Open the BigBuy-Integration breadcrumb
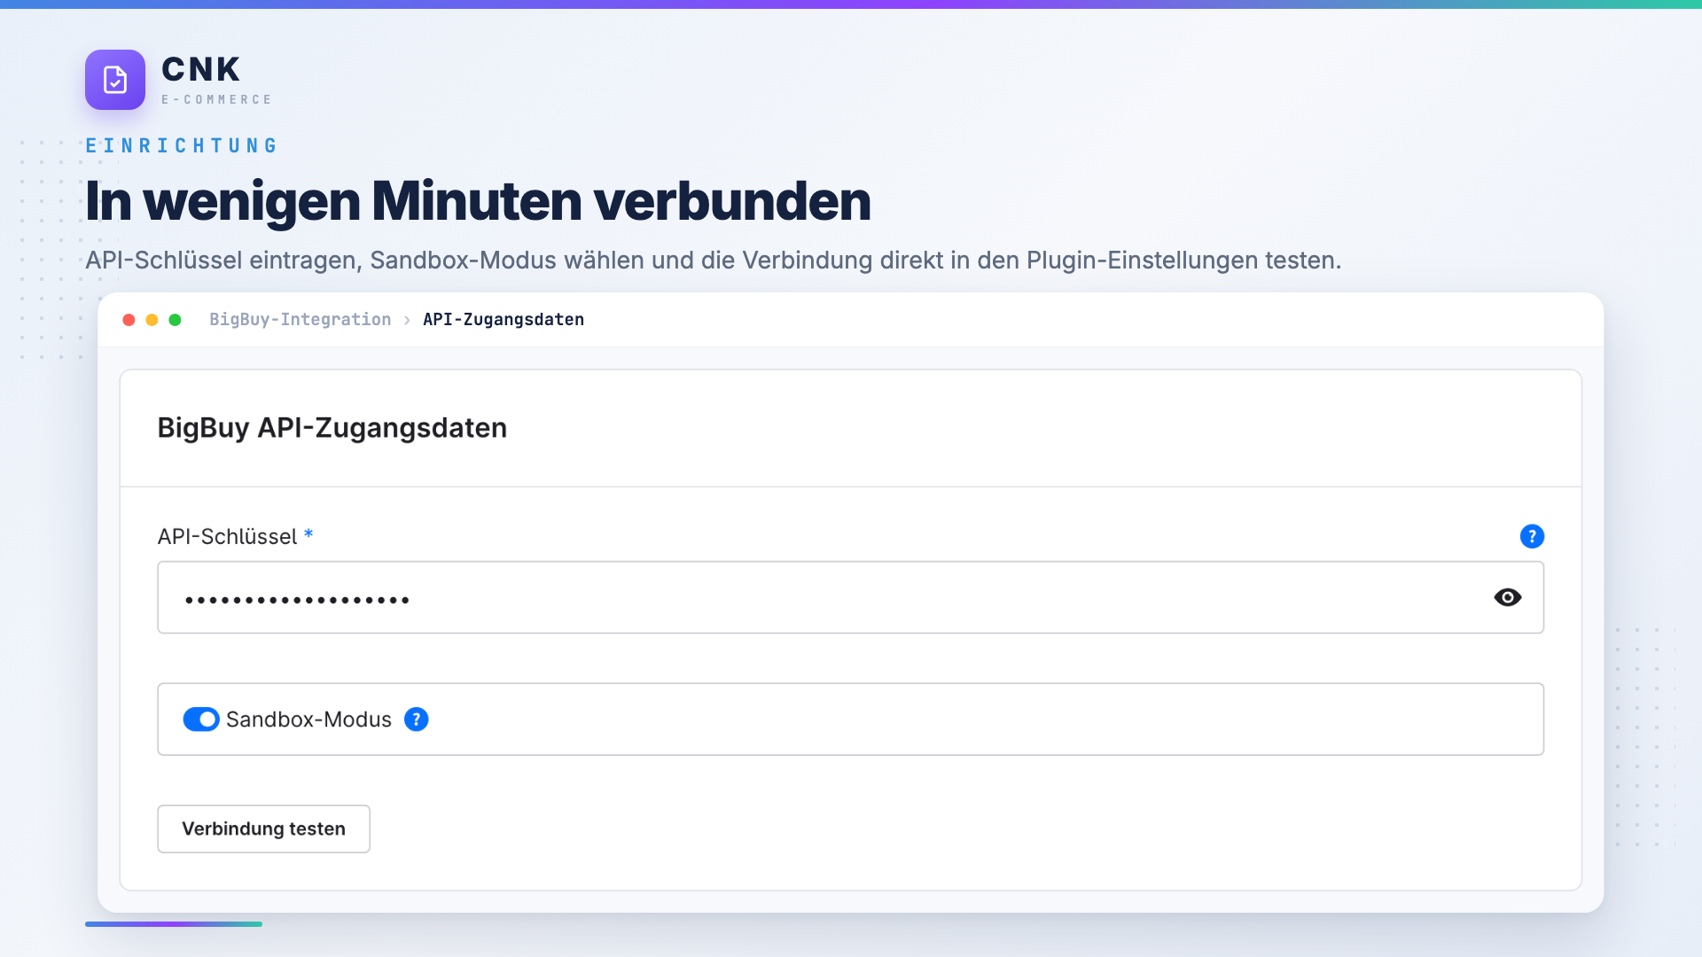The image size is (1702, 957). click(x=300, y=319)
